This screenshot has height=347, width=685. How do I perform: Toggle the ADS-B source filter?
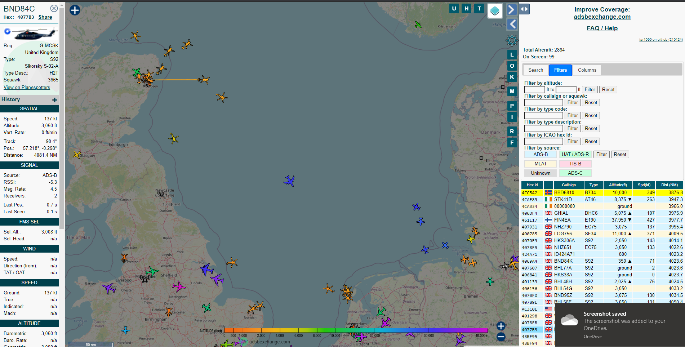(540, 155)
